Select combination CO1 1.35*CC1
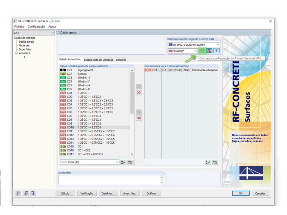Image resolution: width=287 pixels, height=215 pixels. coord(95,93)
